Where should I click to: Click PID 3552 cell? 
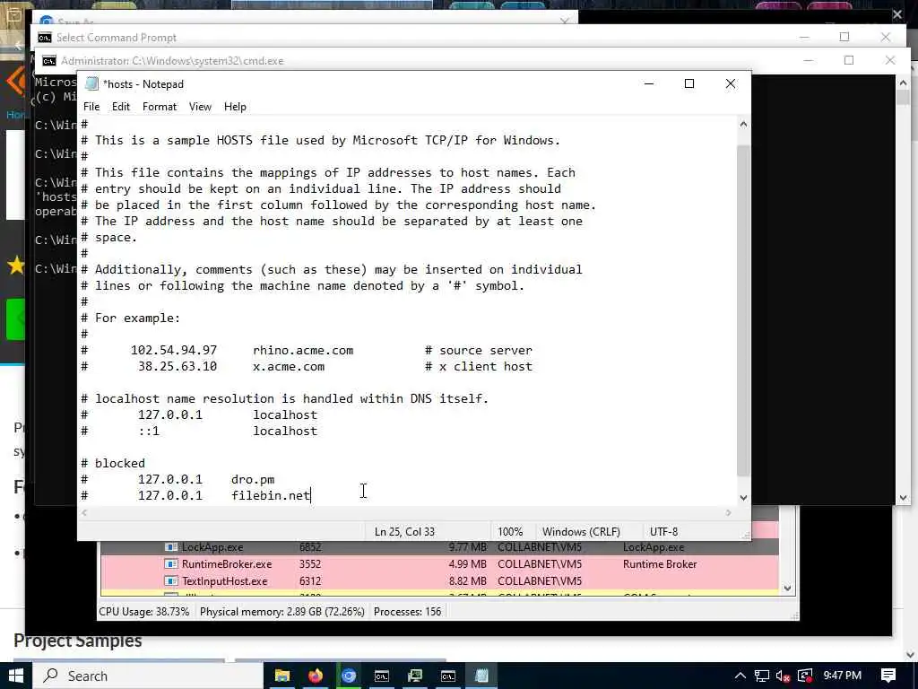click(309, 564)
